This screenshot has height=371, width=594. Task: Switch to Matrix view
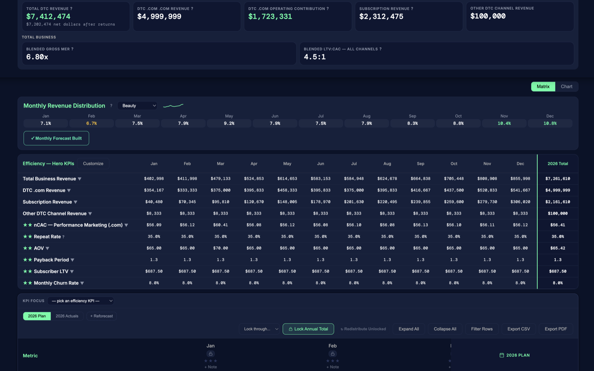(x=543, y=87)
